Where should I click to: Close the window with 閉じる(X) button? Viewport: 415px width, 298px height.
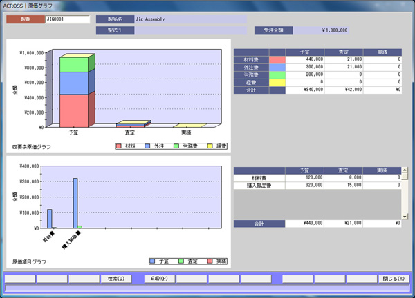pos(393,279)
